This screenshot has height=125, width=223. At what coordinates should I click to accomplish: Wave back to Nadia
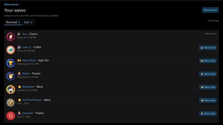point(208,74)
